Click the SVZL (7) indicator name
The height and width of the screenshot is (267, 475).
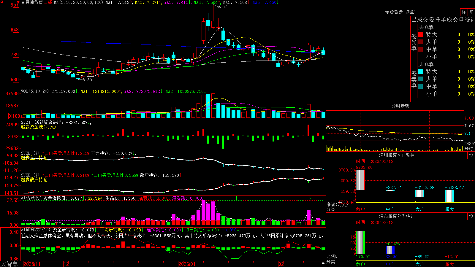coord(30,153)
